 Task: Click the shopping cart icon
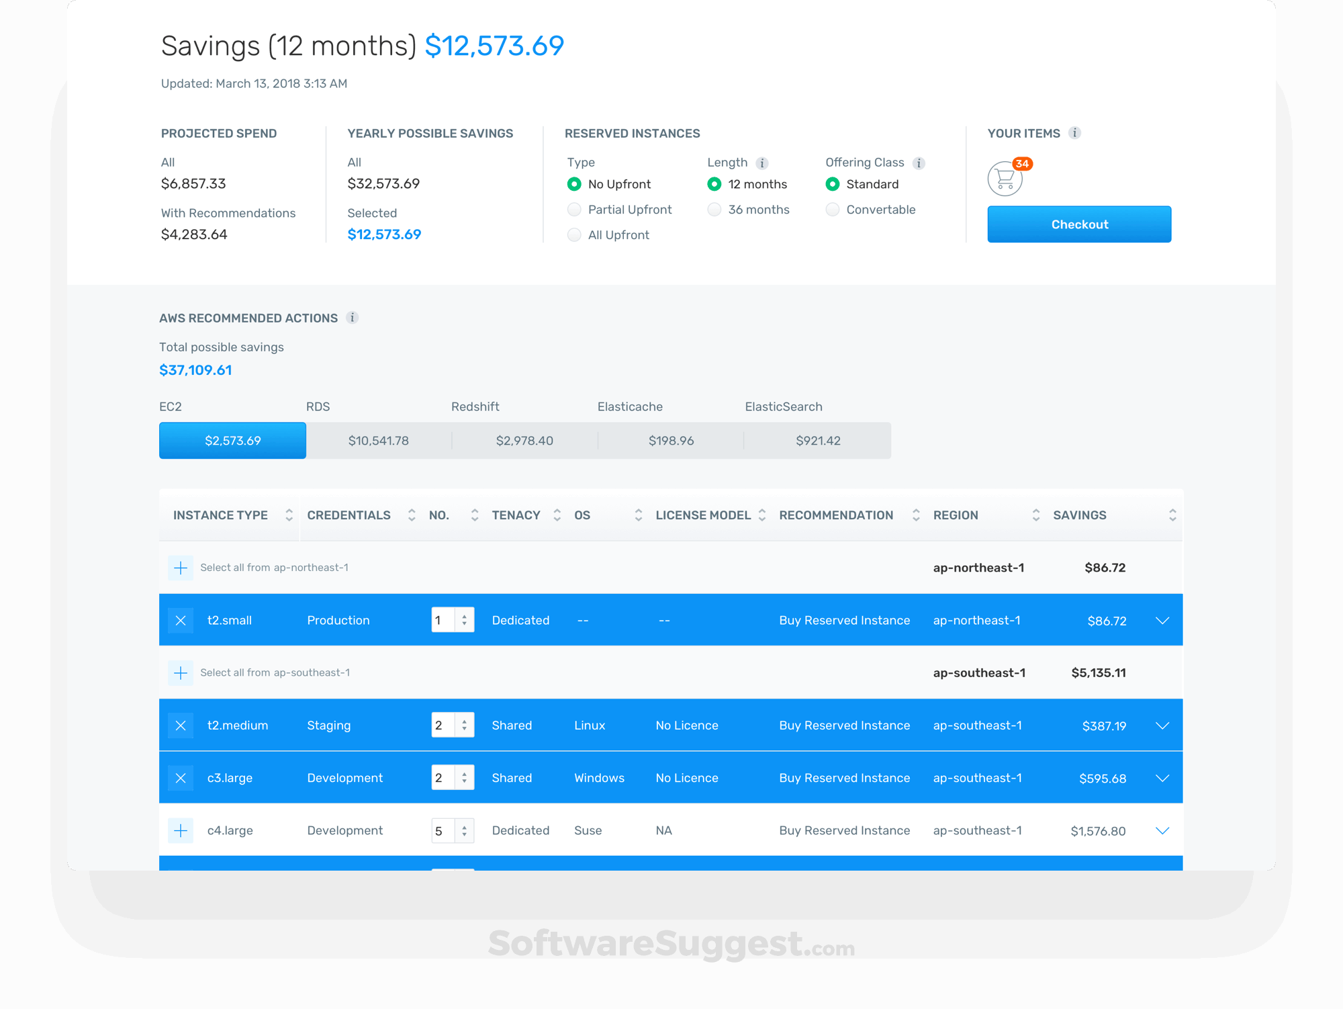pos(1005,179)
